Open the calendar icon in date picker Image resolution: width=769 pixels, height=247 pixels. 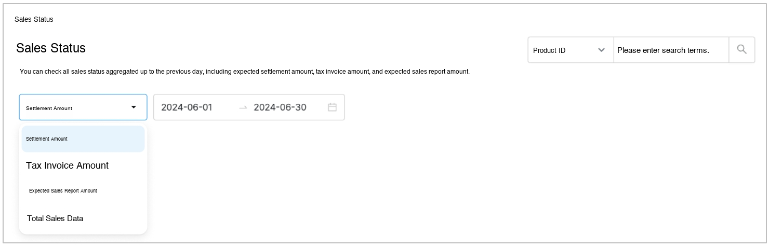click(333, 107)
